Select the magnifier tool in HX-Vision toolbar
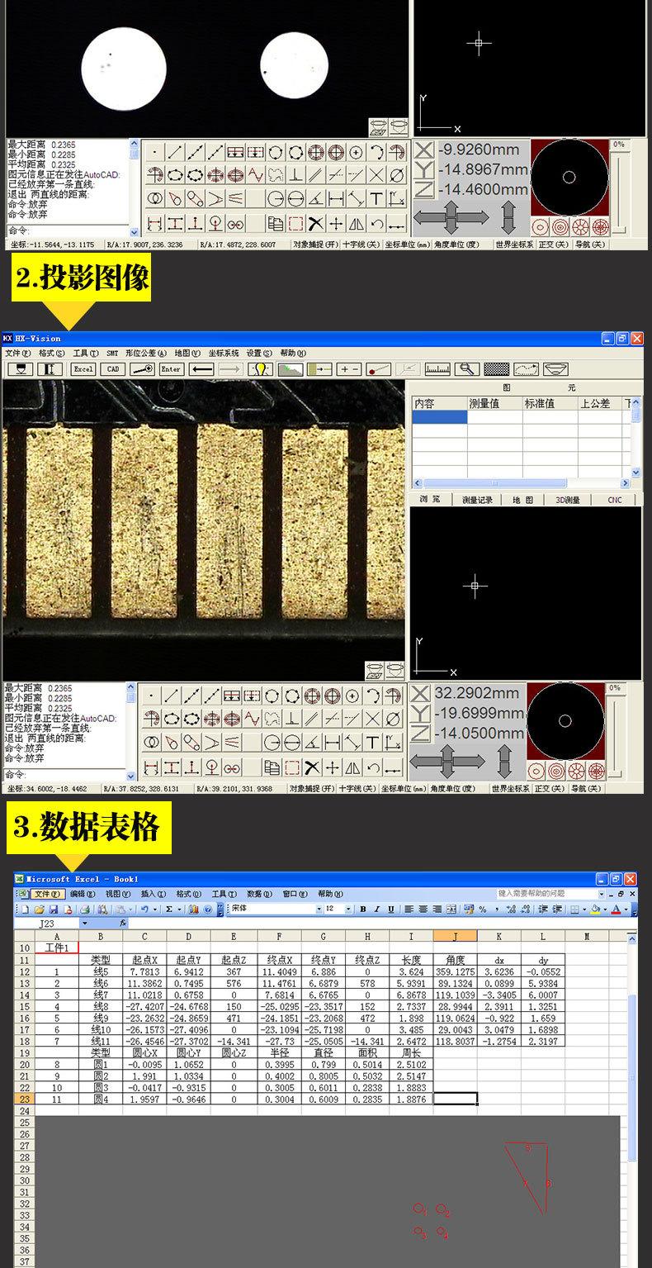Image resolution: width=652 pixels, height=1268 pixels. [467, 369]
